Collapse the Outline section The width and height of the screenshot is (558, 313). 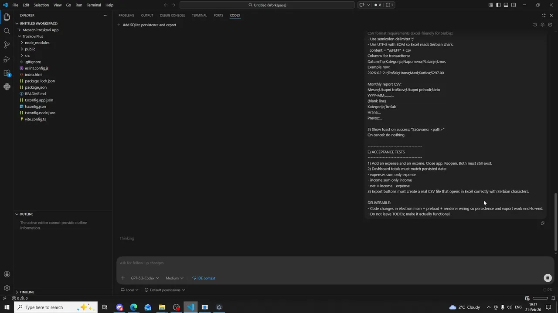point(63,214)
